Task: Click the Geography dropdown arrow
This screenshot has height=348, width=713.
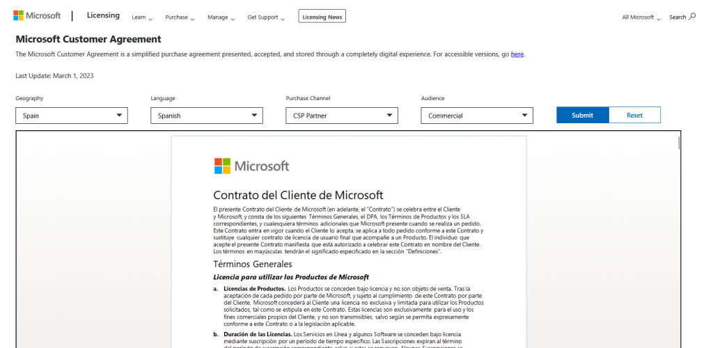Action: pyautogui.click(x=119, y=116)
